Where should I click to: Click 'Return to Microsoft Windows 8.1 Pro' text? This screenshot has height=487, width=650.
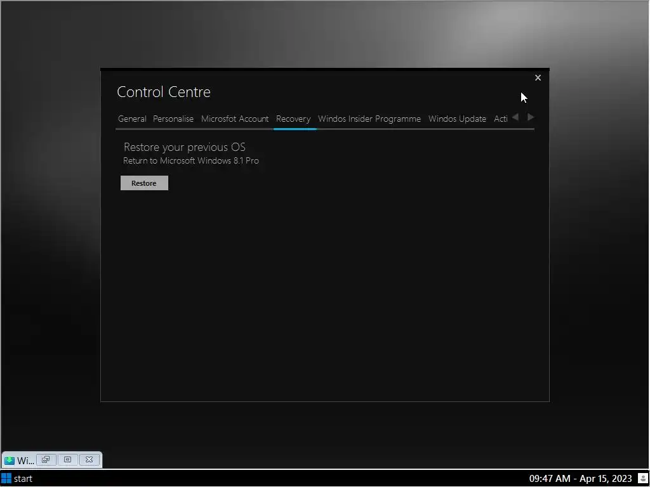(190, 160)
